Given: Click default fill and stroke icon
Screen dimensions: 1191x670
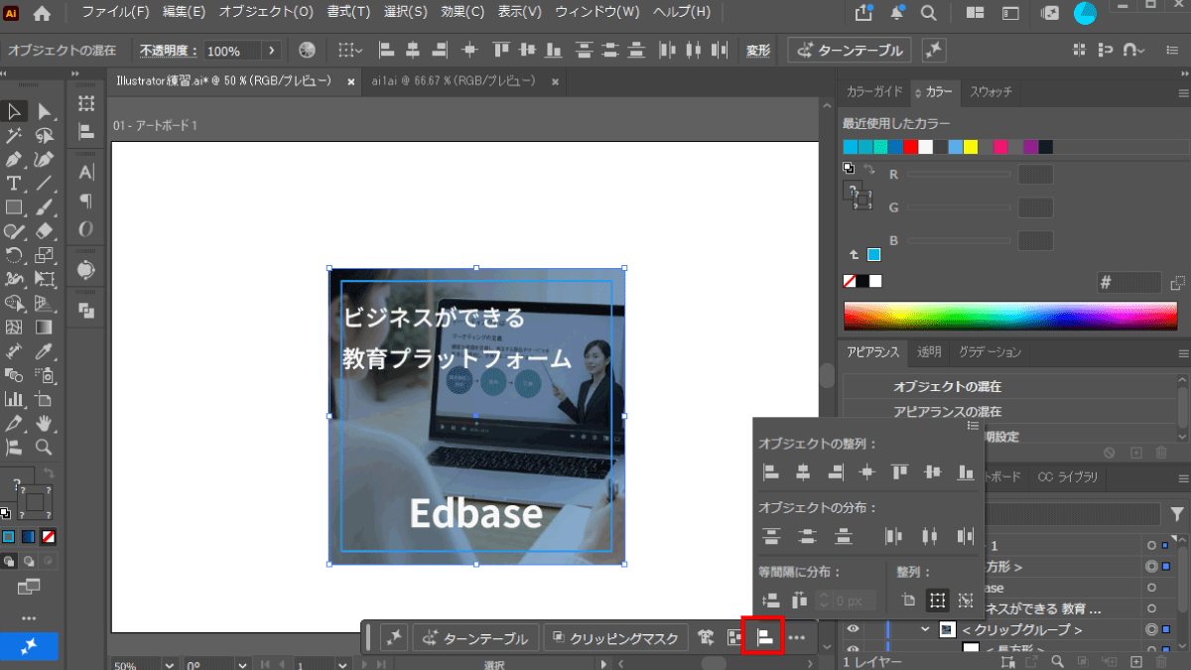Looking at the screenshot, I should [5, 513].
